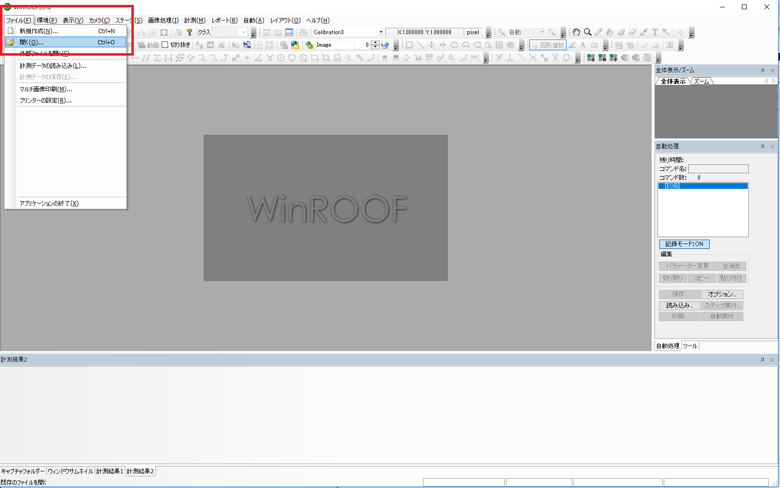Switch to the ズーム tab
Screen dimensions: 780x488
(701, 81)
